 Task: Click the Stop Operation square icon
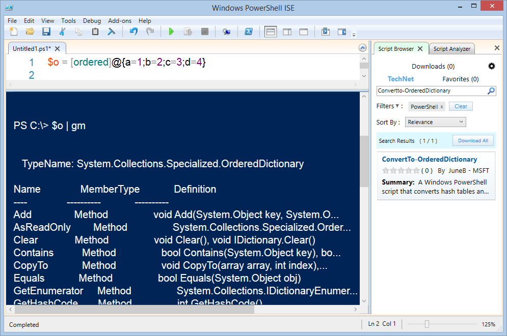[x=205, y=32]
